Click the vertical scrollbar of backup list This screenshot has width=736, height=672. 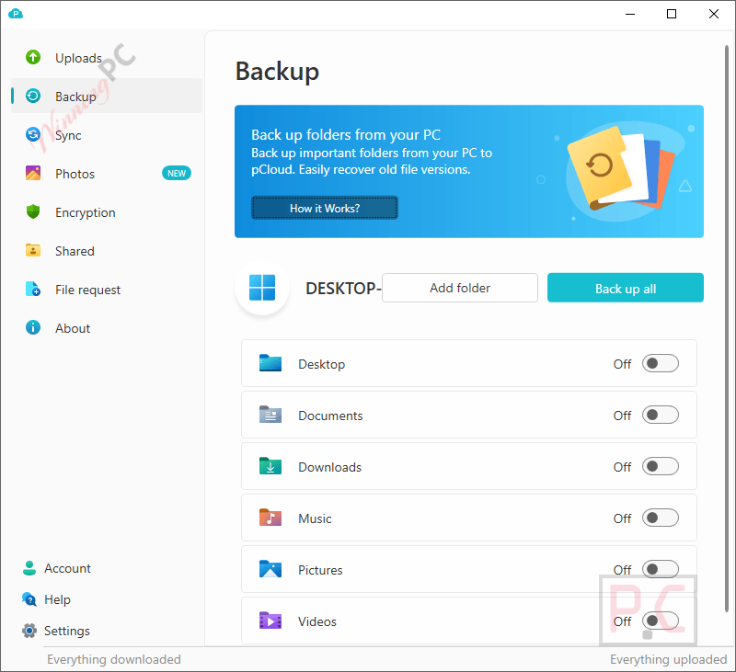point(727,328)
